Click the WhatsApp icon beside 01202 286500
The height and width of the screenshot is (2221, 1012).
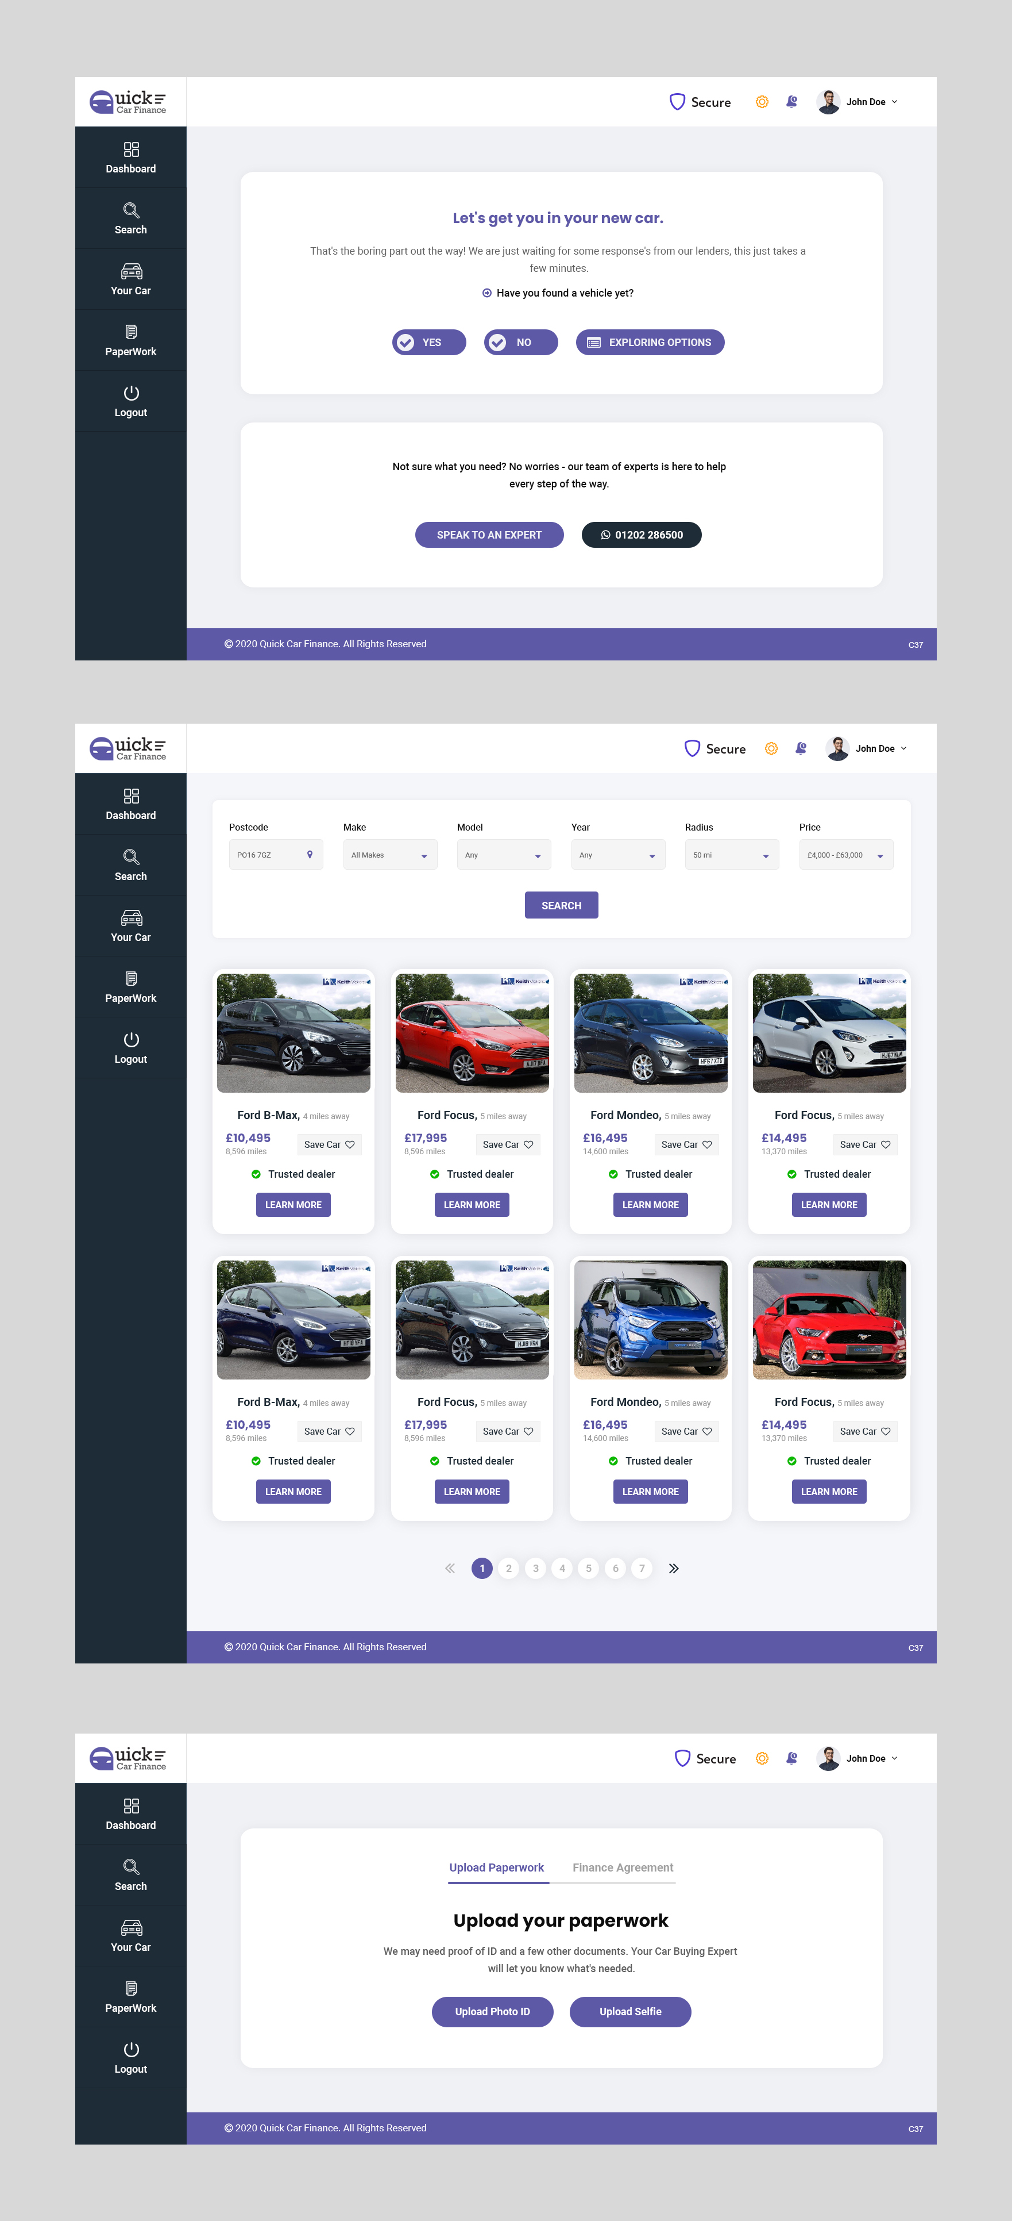click(605, 535)
